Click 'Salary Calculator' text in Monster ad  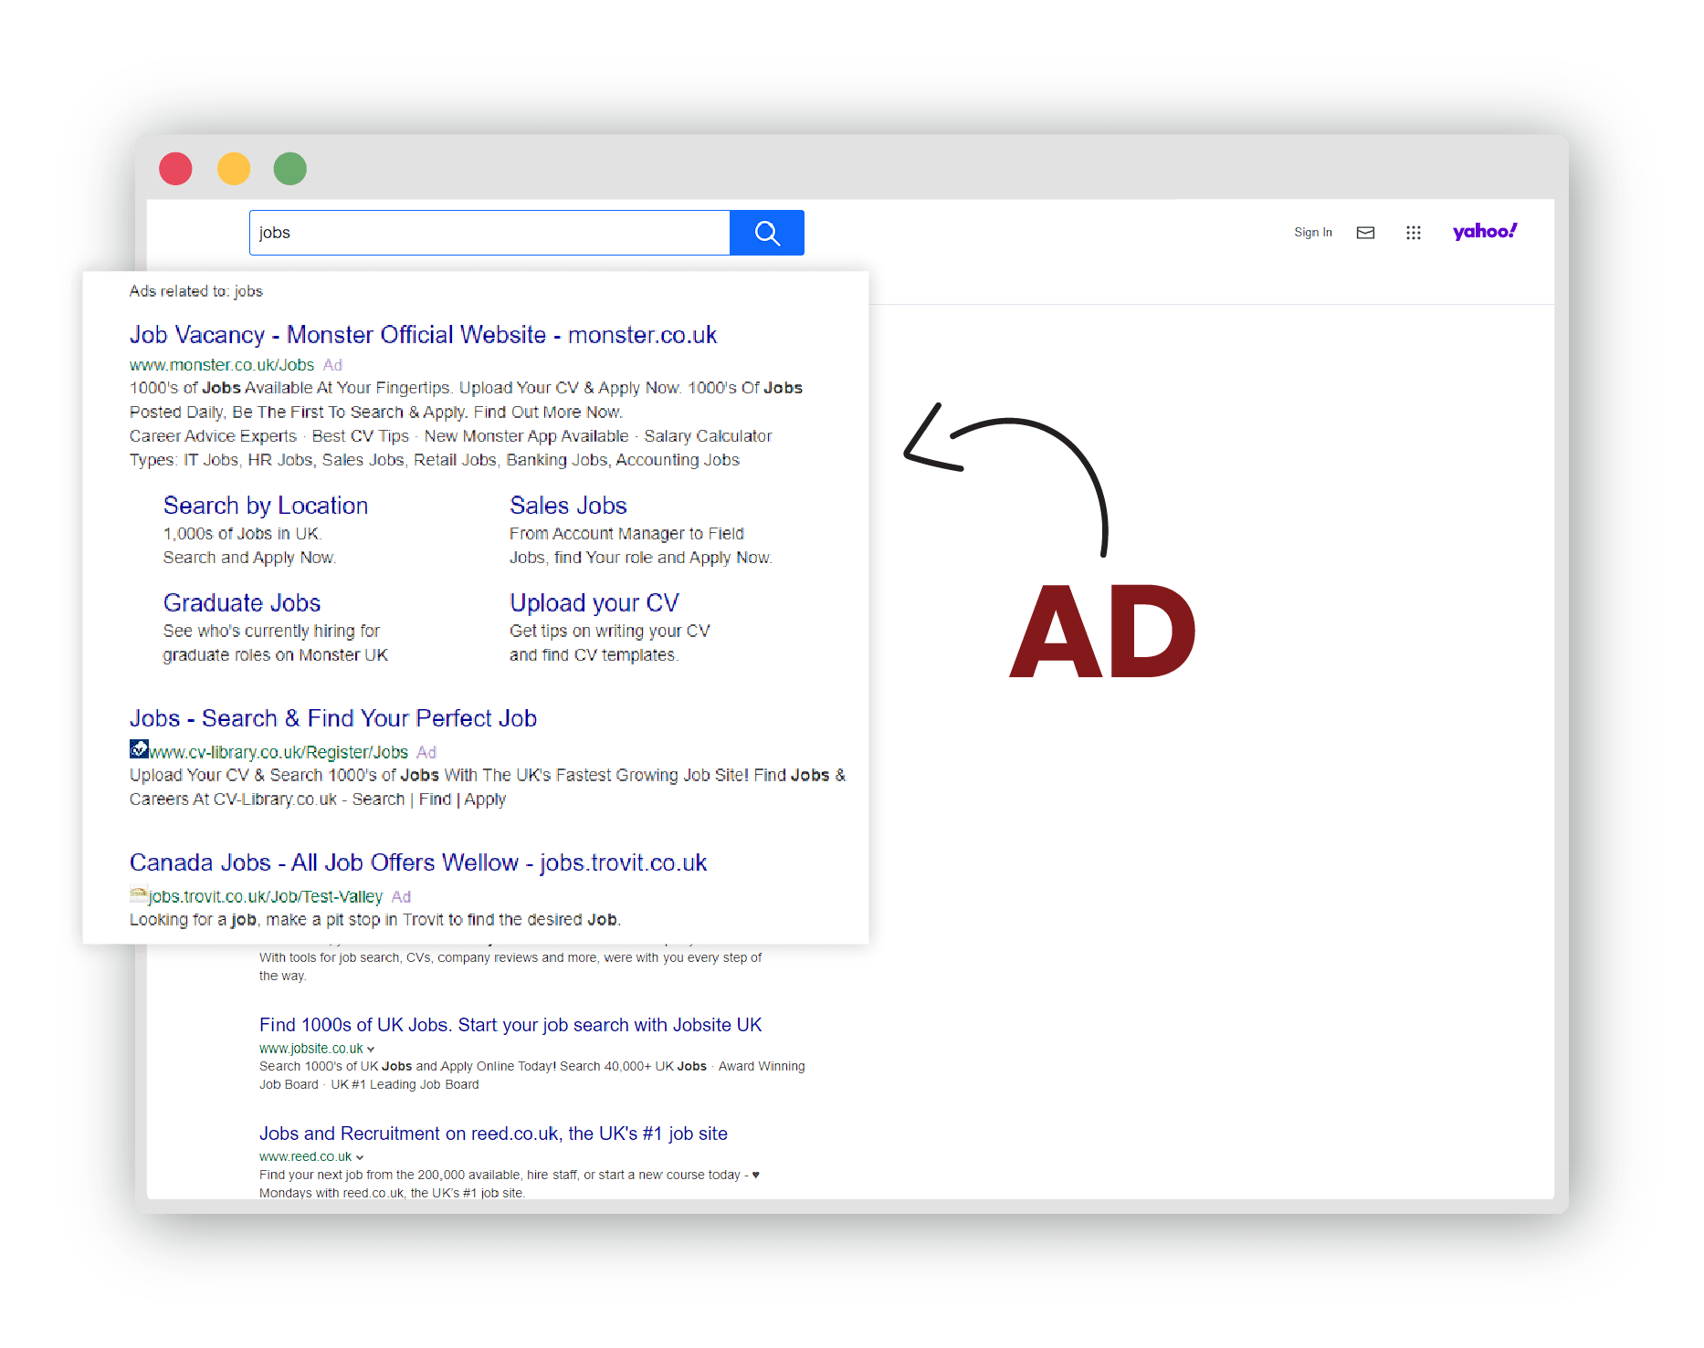click(708, 436)
